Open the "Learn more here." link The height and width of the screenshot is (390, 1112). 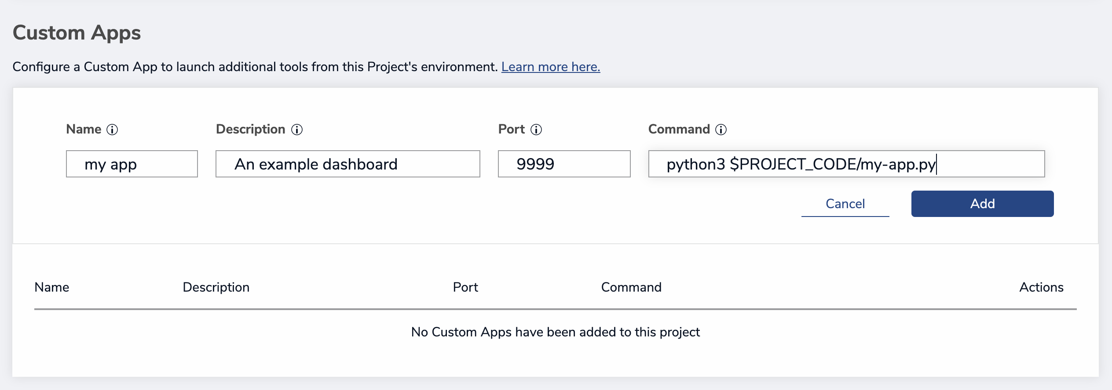click(551, 67)
